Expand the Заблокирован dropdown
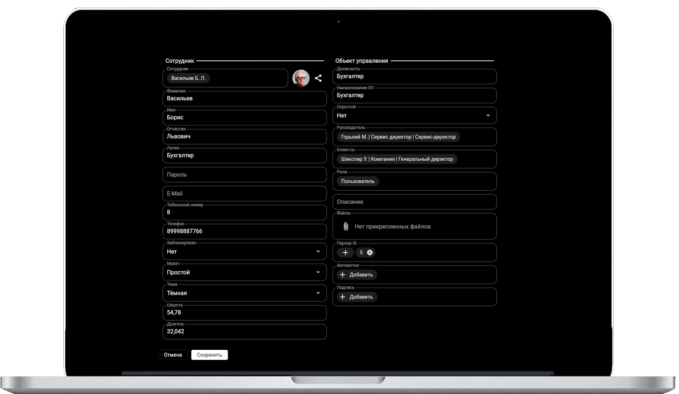This screenshot has width=679, height=394. [318, 251]
